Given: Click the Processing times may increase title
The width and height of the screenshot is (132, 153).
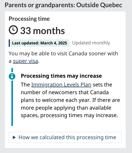Looking at the screenshot, I should click(61, 76).
